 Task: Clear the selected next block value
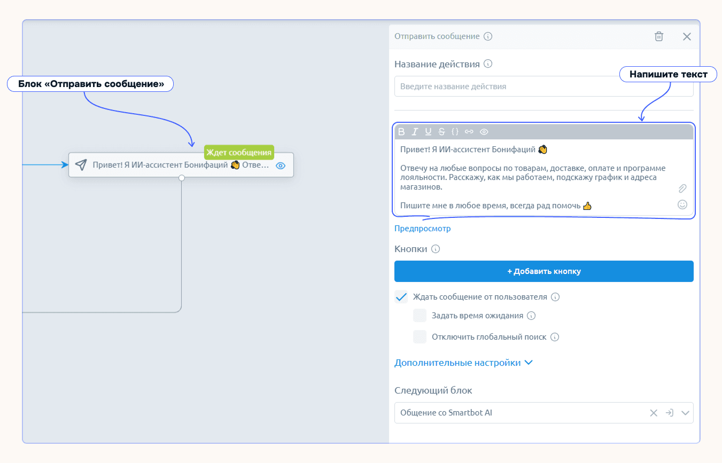[x=653, y=413]
